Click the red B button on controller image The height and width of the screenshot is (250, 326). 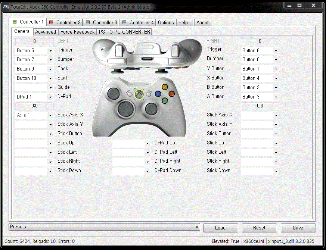pyautogui.click(x=172, y=94)
